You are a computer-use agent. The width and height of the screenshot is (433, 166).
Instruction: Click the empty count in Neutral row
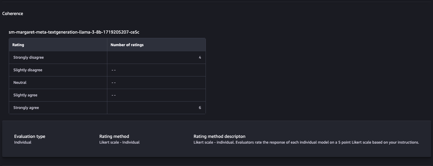pos(114,83)
